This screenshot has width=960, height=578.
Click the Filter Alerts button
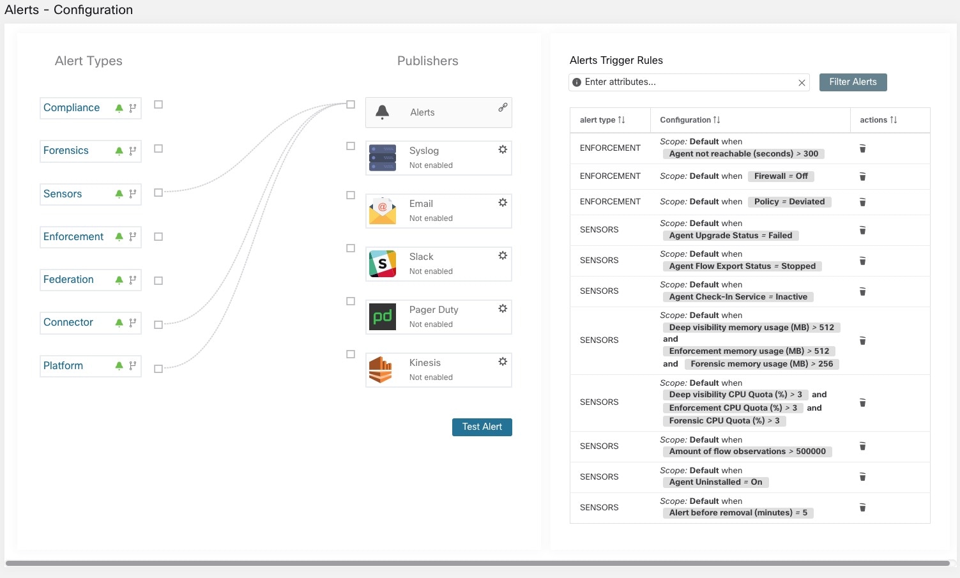(x=853, y=82)
